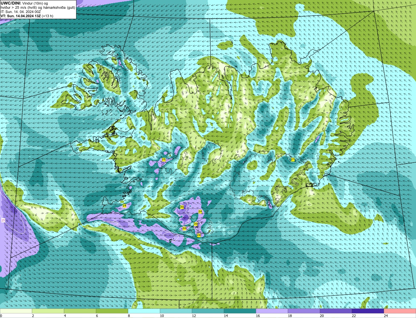The image size is (416, 318).
Task: Click the pink legend swatch above 24 m/s
Action: (400, 311)
